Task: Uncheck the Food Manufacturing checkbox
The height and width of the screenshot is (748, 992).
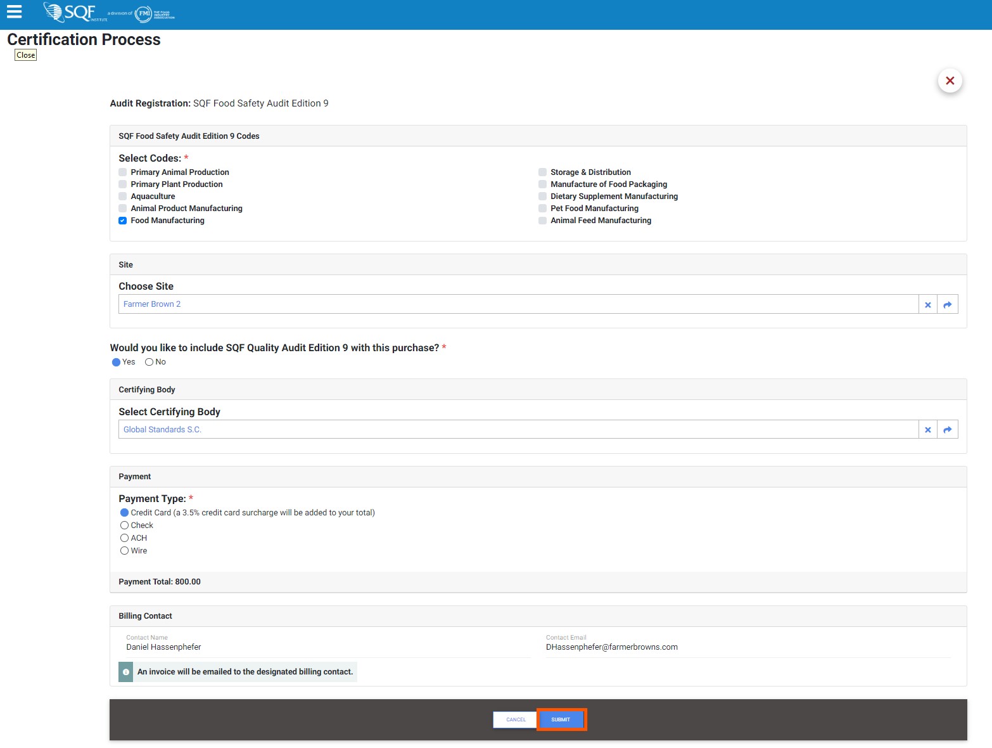Action: (123, 221)
